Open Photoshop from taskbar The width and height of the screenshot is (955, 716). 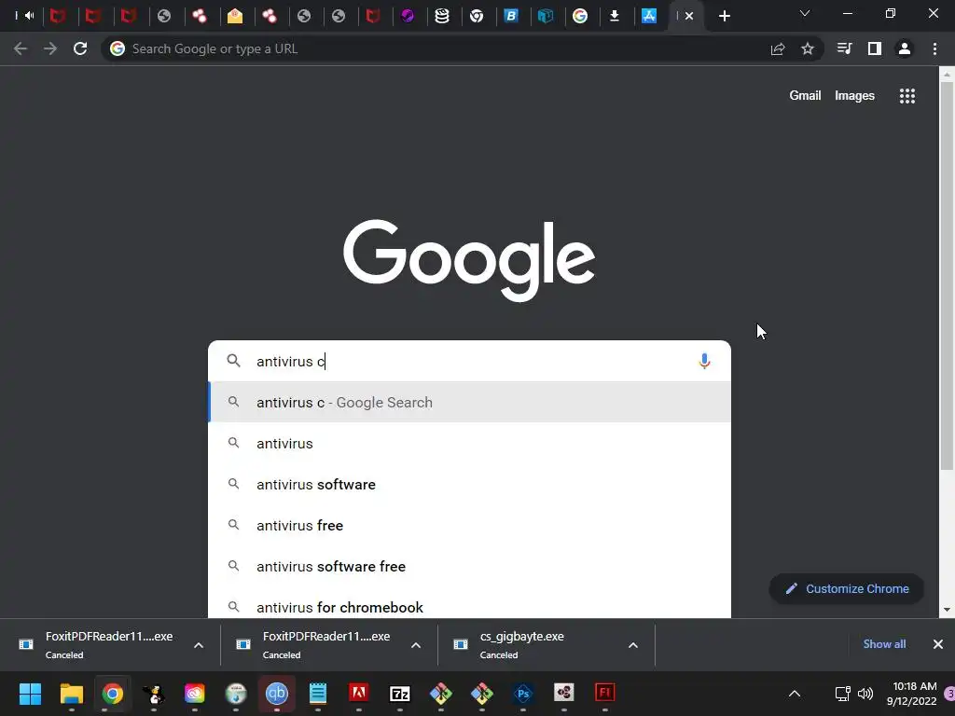[522, 693]
